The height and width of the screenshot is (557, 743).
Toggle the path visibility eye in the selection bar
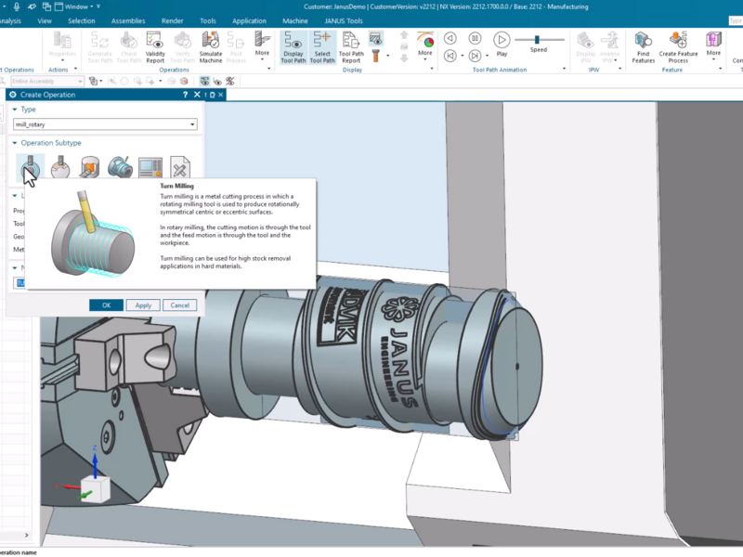tap(217, 81)
